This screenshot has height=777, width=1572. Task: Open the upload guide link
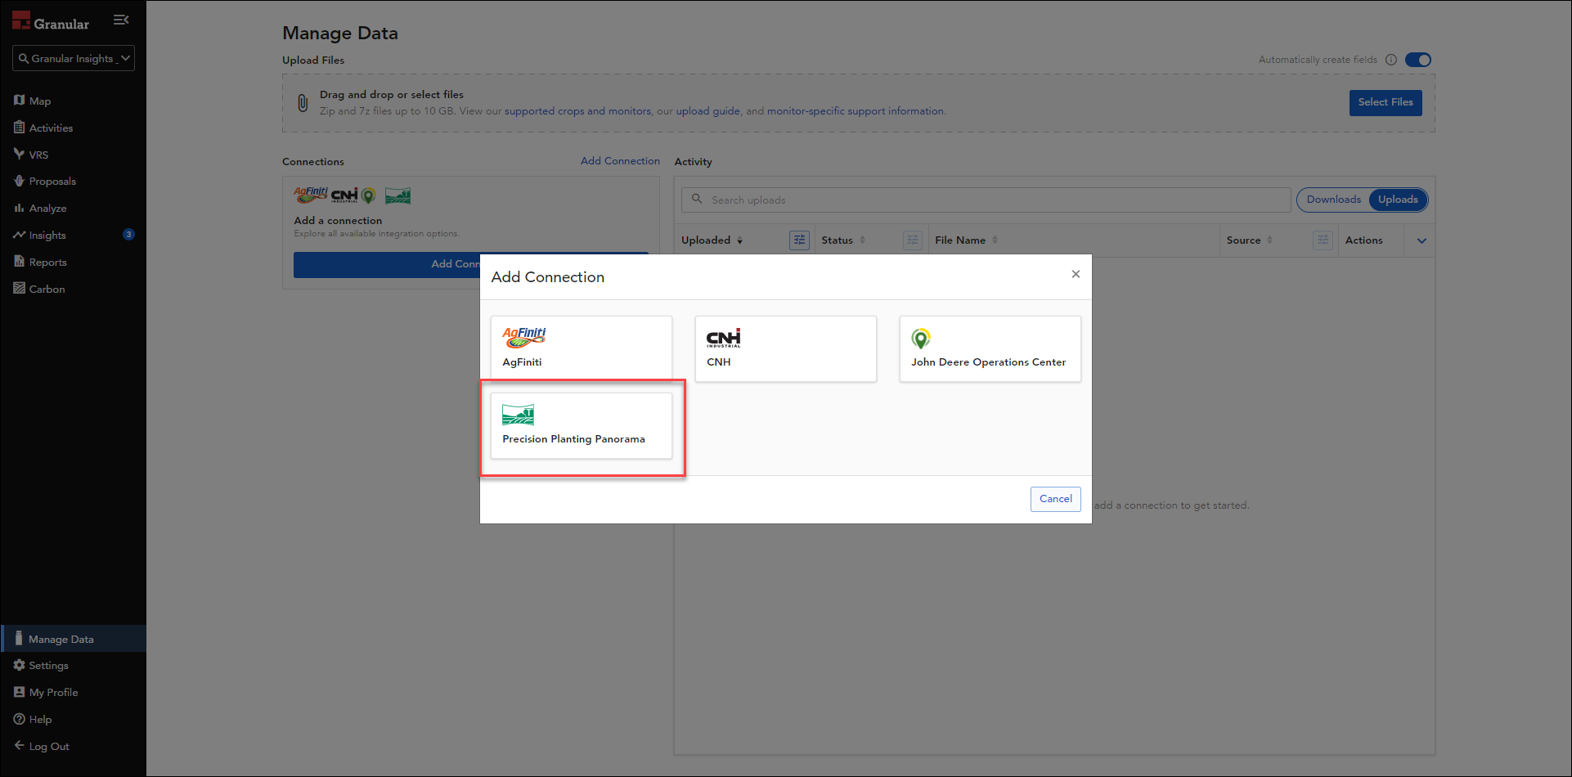707,111
